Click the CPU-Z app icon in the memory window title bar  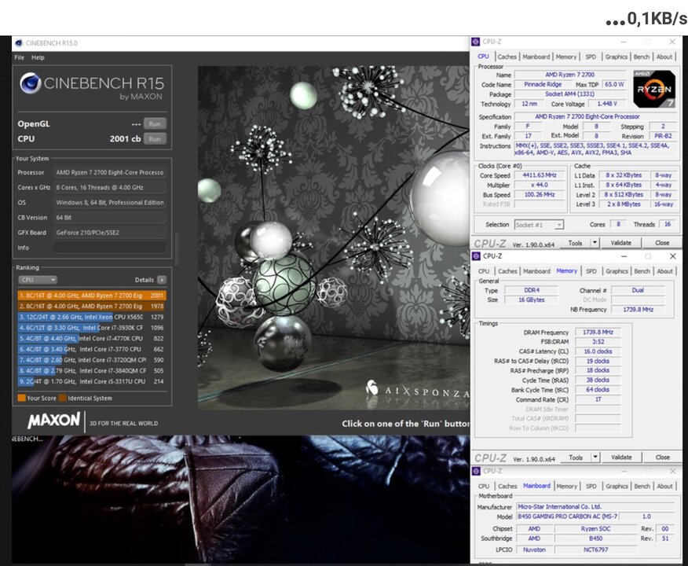click(476, 256)
